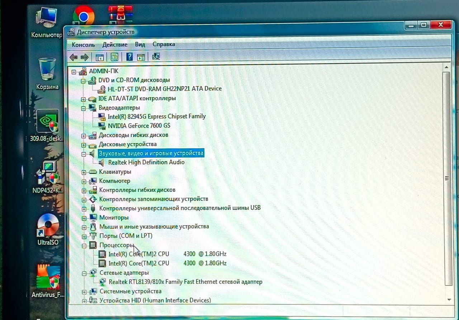Click the Back arrow toolbar button
This screenshot has height=320, width=459.
(74, 57)
